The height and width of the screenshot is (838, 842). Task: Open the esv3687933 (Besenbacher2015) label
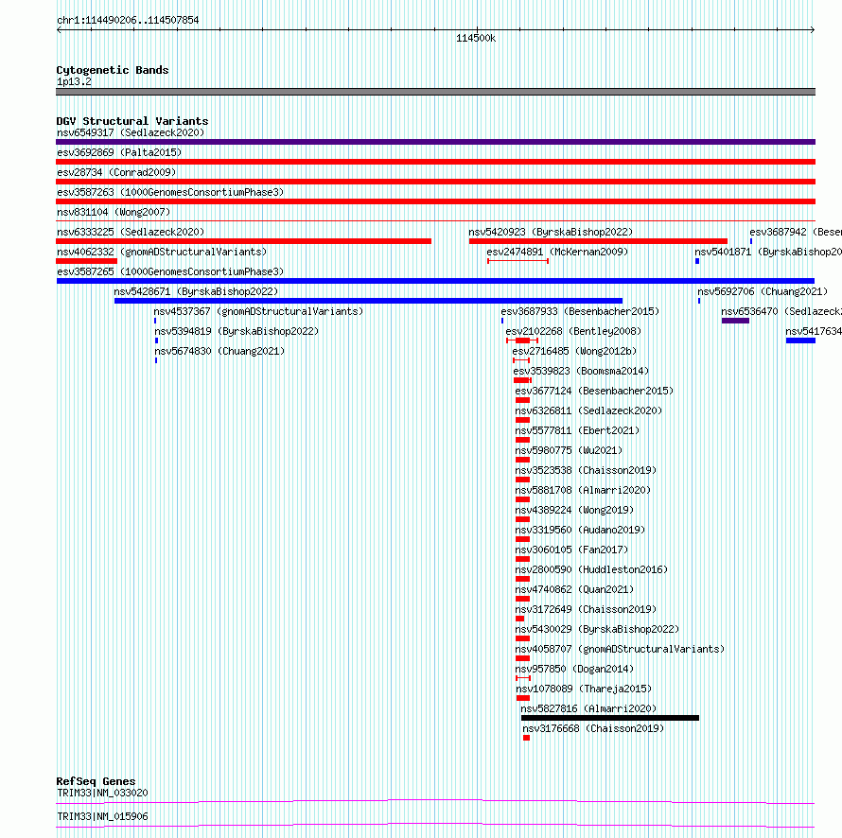[x=580, y=311]
